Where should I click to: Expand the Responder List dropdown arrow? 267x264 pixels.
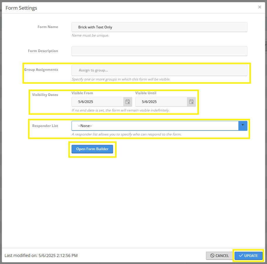[x=243, y=126]
